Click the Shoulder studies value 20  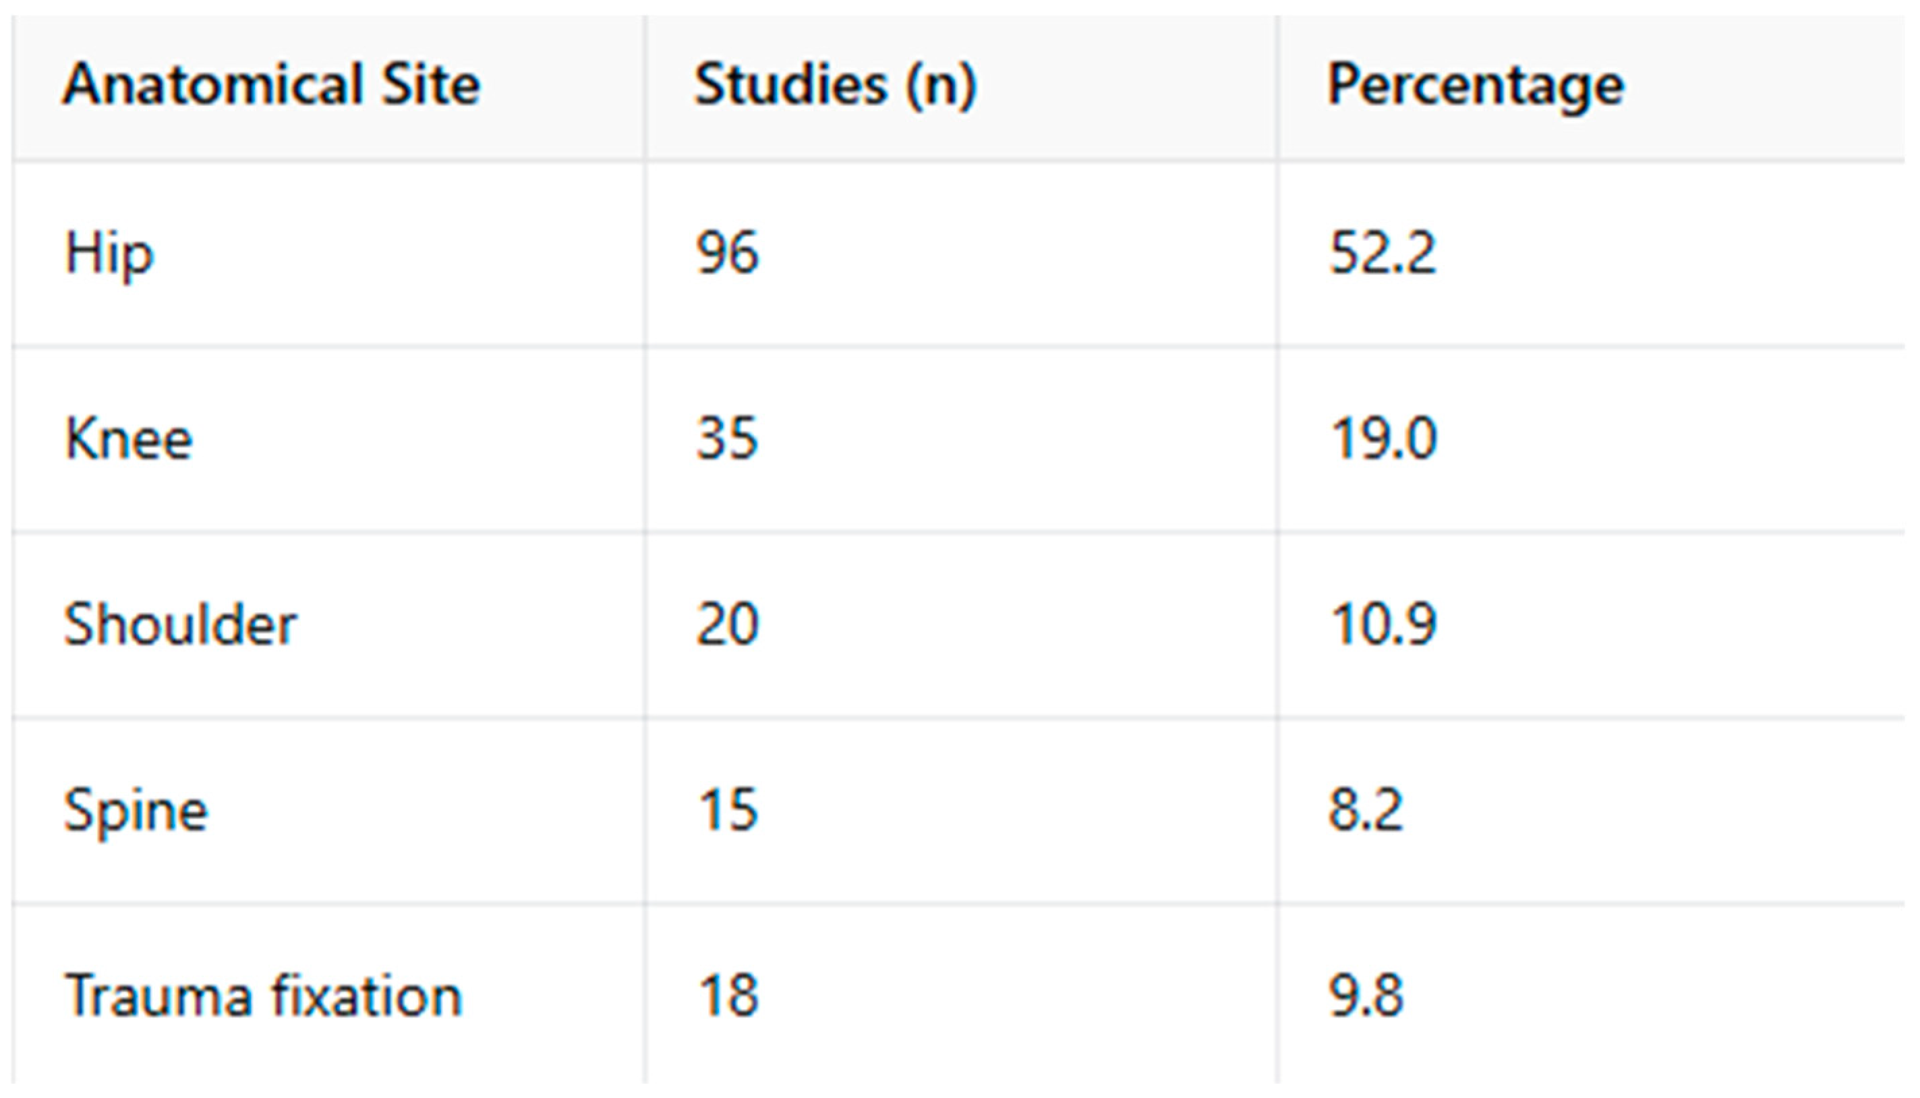coord(728,625)
